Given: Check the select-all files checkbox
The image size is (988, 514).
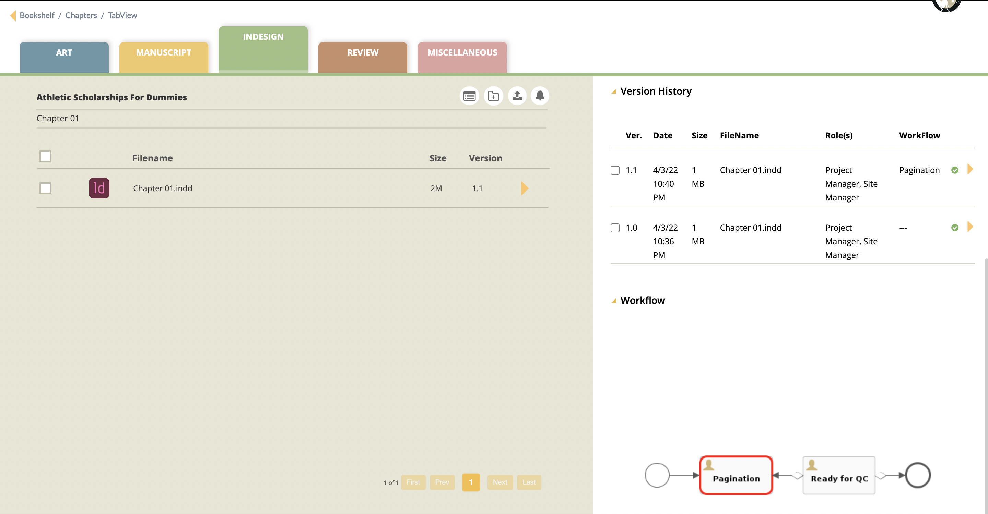Looking at the screenshot, I should click(x=45, y=156).
